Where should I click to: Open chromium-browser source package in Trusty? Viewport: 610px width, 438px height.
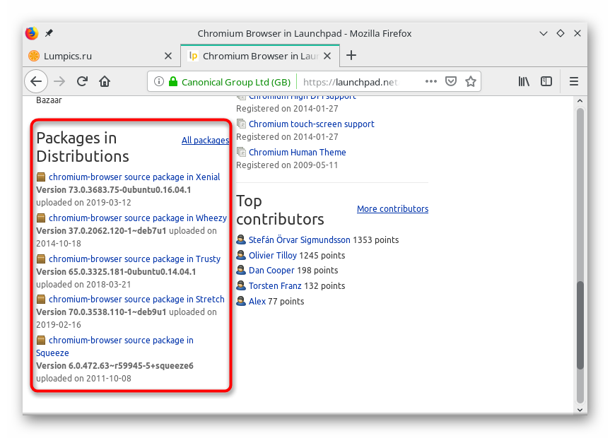134,259
